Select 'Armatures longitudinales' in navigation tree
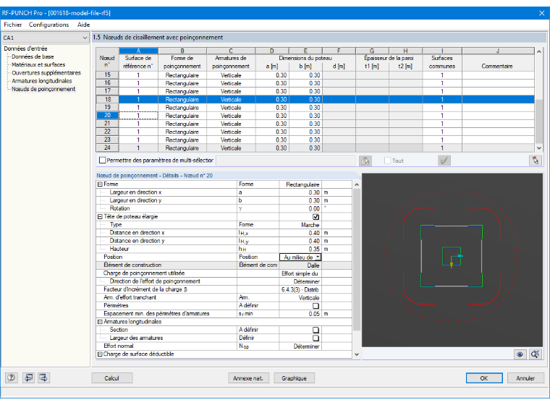This screenshot has width=550, height=405. coord(41,81)
